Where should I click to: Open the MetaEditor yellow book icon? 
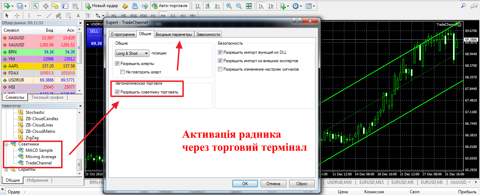pyautogui.click(x=125, y=6)
